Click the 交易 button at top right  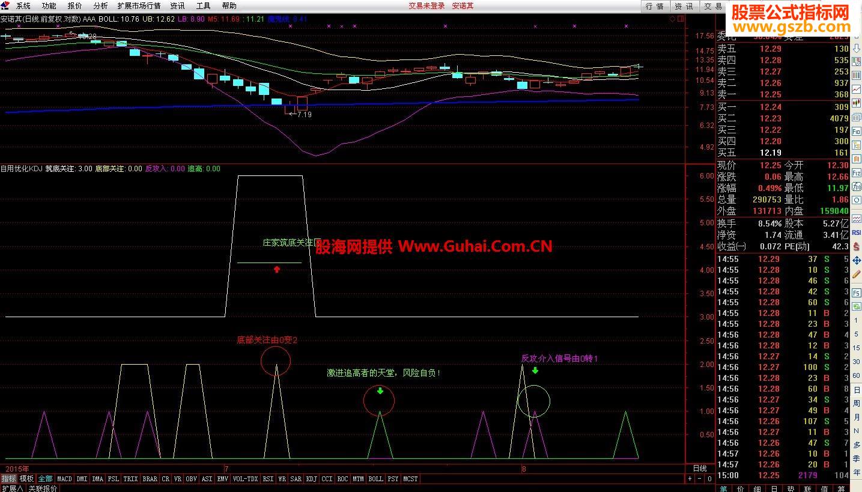pos(713,6)
